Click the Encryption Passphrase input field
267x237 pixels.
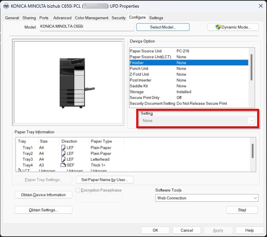pos(99,198)
